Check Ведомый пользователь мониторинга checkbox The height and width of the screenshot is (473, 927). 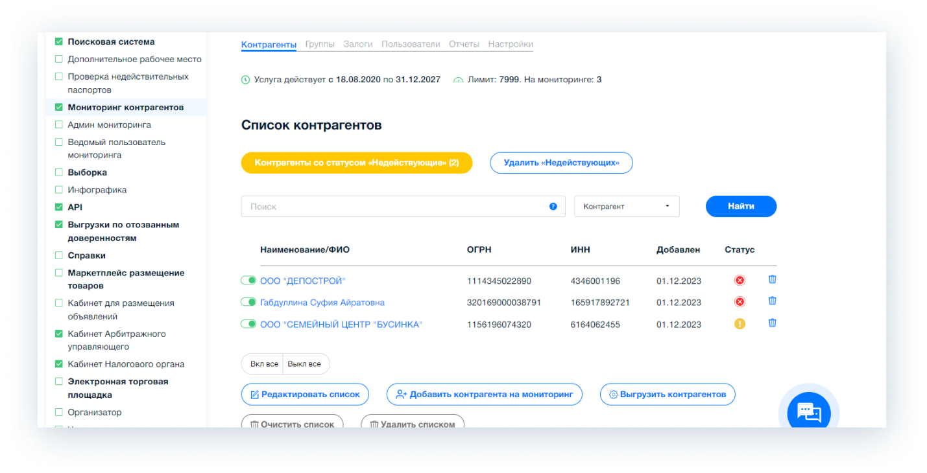pos(59,142)
